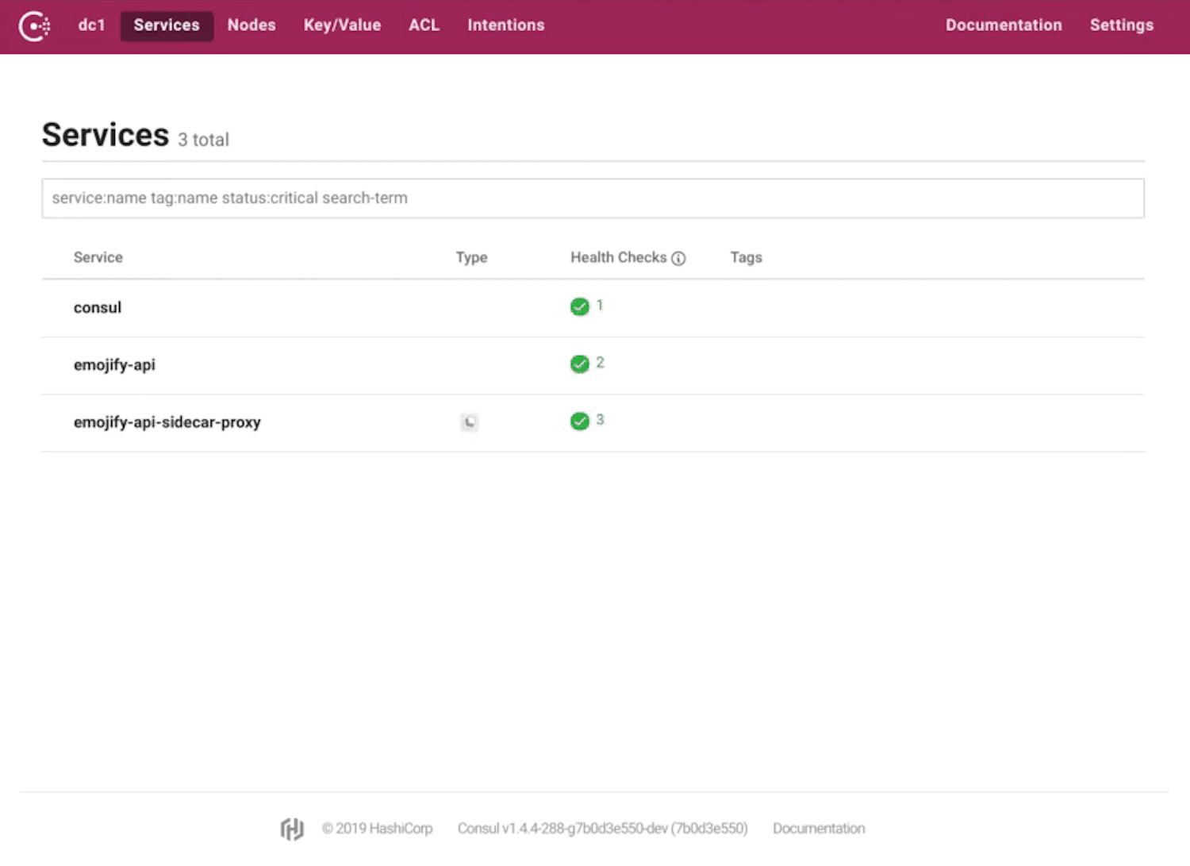Open the emojify-api service details

pyautogui.click(x=114, y=364)
